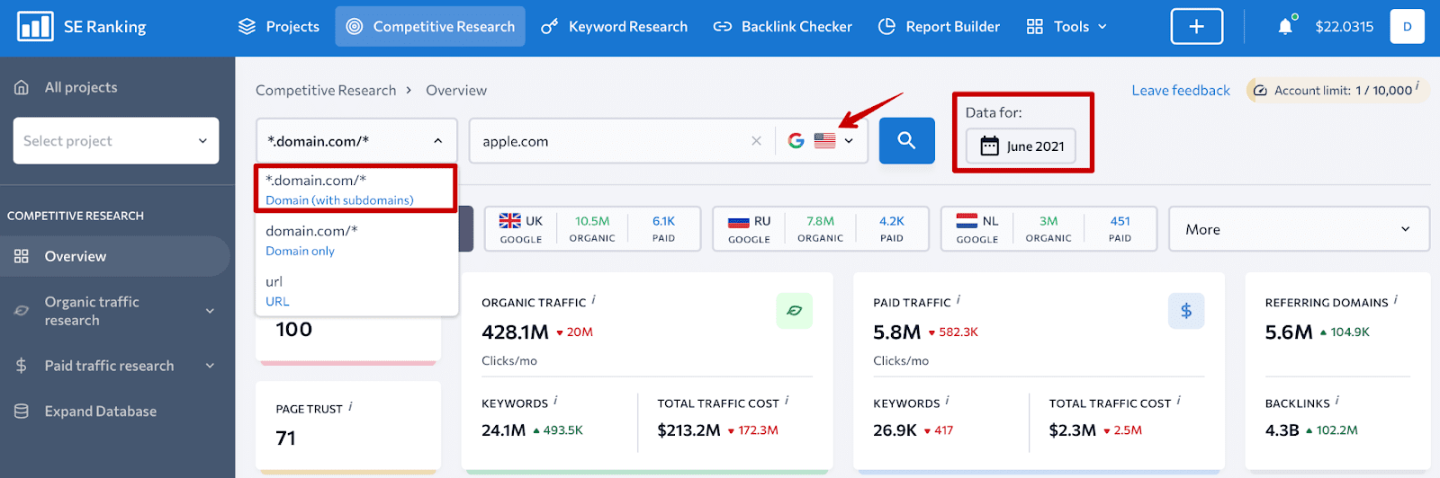Image resolution: width=1440 pixels, height=478 pixels.
Task: Open Keyword Research
Action: [x=614, y=27]
